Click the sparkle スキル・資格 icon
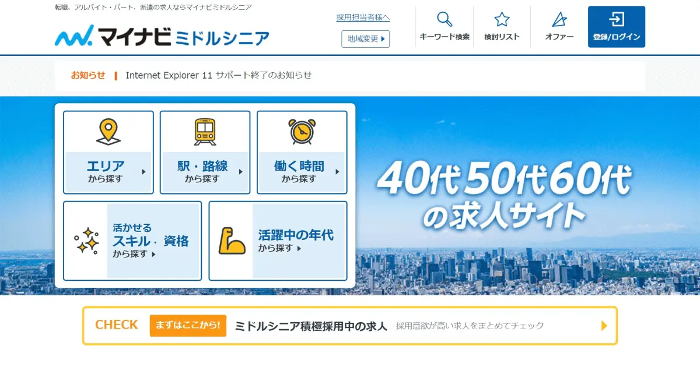The width and height of the screenshot is (700, 367). (86, 241)
